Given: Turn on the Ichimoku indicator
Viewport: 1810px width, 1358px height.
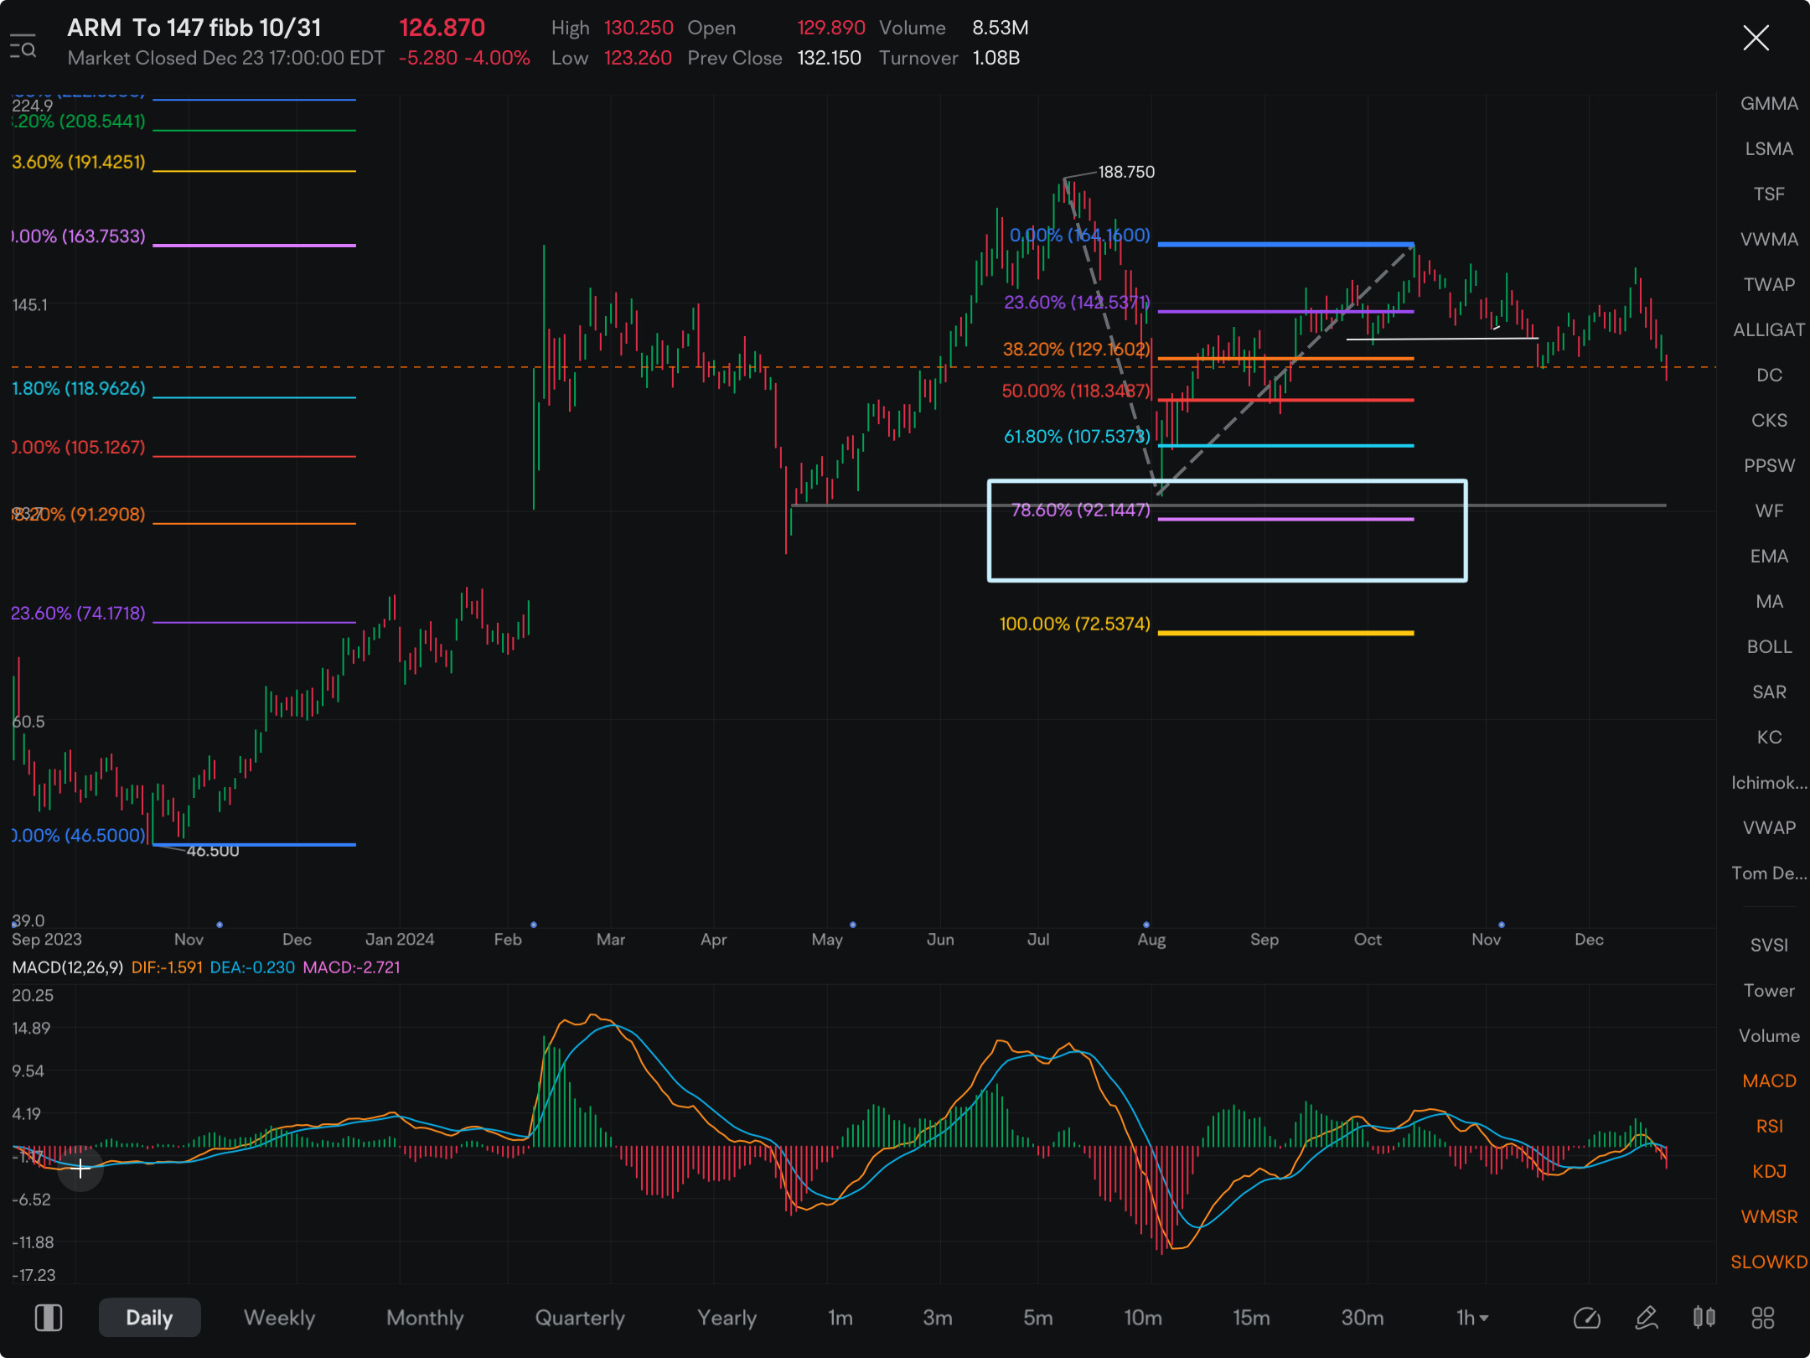Looking at the screenshot, I should [1769, 783].
